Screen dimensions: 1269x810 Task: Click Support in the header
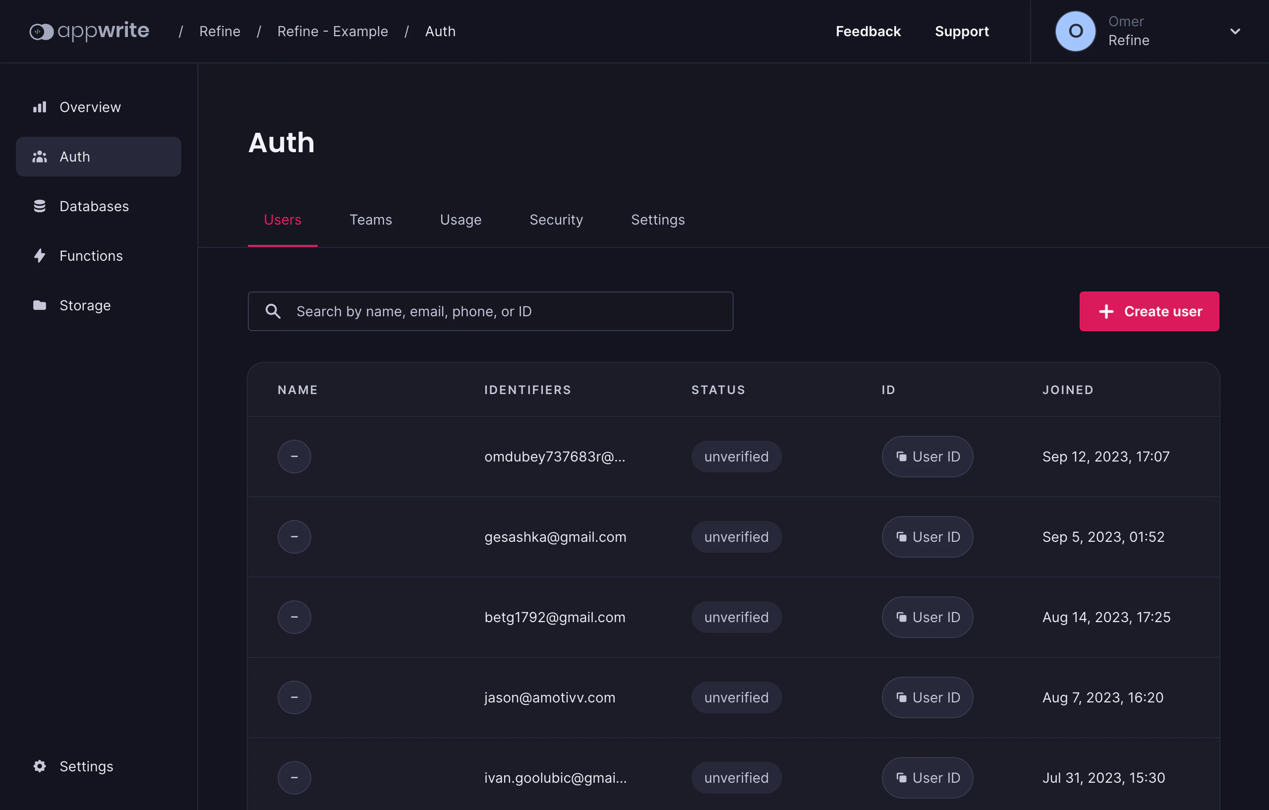click(x=961, y=31)
